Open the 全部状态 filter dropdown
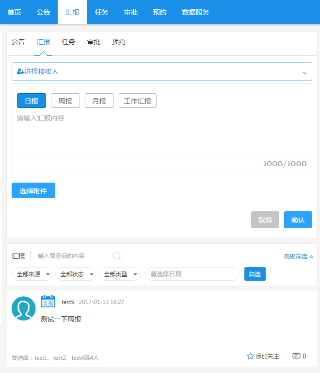Screen dimensions: 320x373 pyautogui.click(x=76, y=274)
